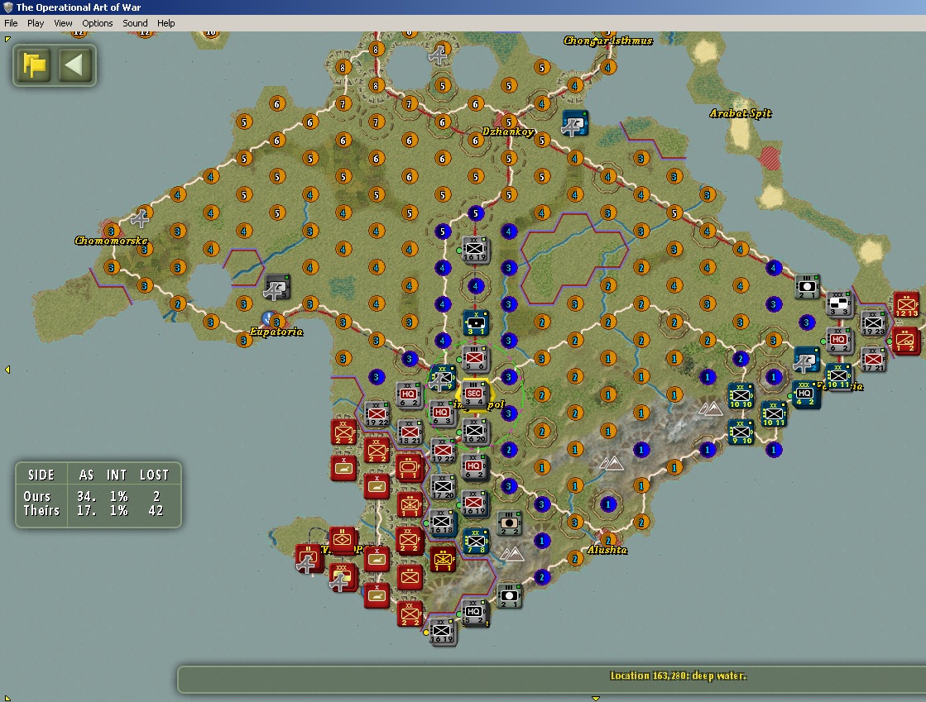Image resolution: width=926 pixels, height=702 pixels.
Task: Select the gray infantry unit 18-21
Action: tap(410, 432)
